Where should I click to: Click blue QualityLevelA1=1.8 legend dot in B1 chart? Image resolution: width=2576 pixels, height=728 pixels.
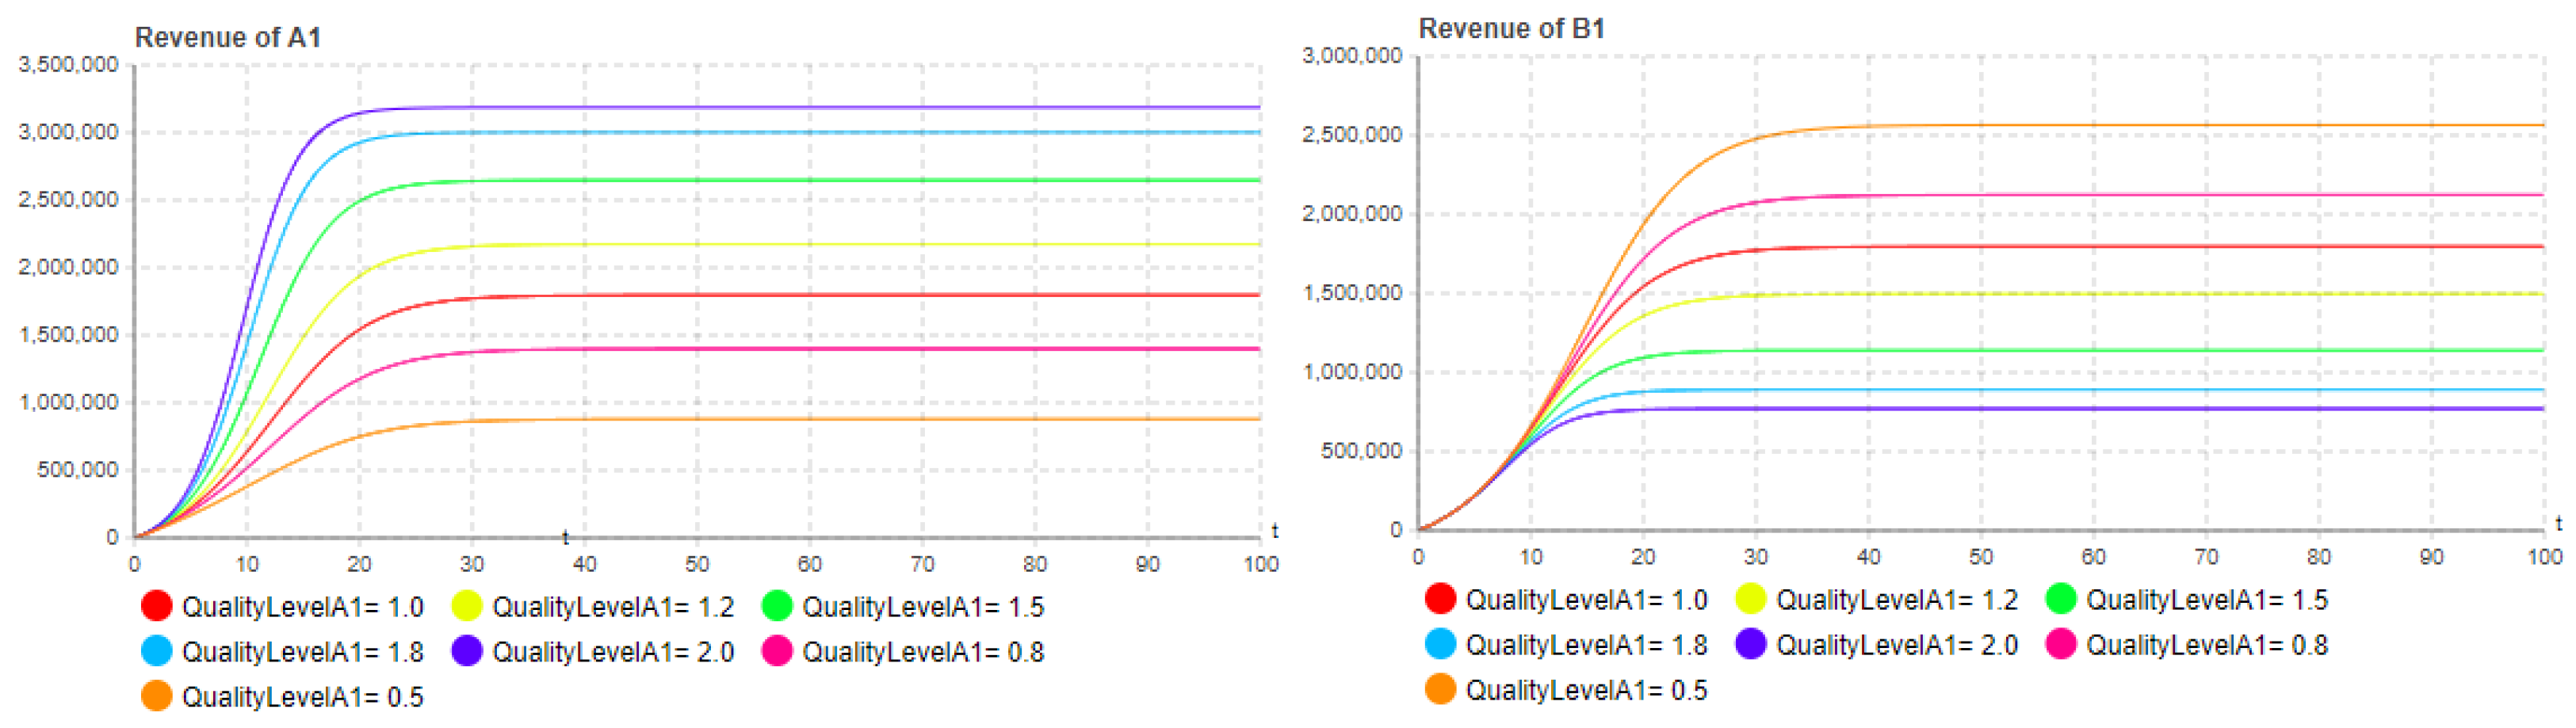coord(1440,644)
